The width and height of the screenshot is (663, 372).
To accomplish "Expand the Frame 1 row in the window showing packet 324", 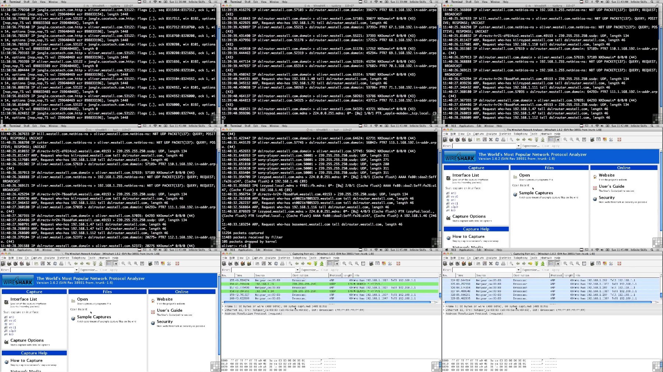I will (444, 306).
